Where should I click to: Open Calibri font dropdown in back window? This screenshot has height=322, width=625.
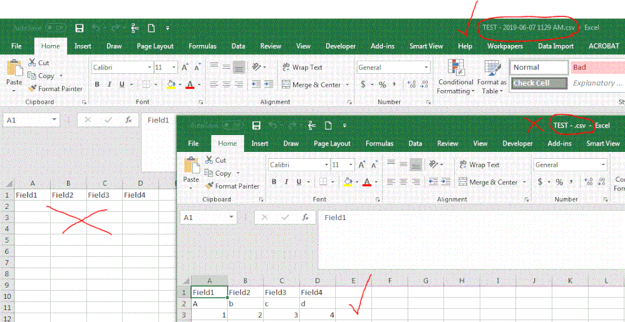tap(150, 68)
